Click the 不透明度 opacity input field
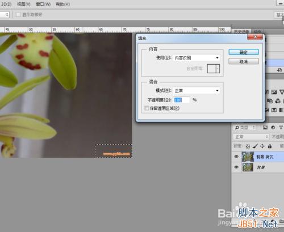The width and height of the screenshot is (284, 232). click(x=182, y=100)
